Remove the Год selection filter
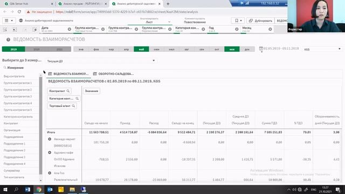 237,29
